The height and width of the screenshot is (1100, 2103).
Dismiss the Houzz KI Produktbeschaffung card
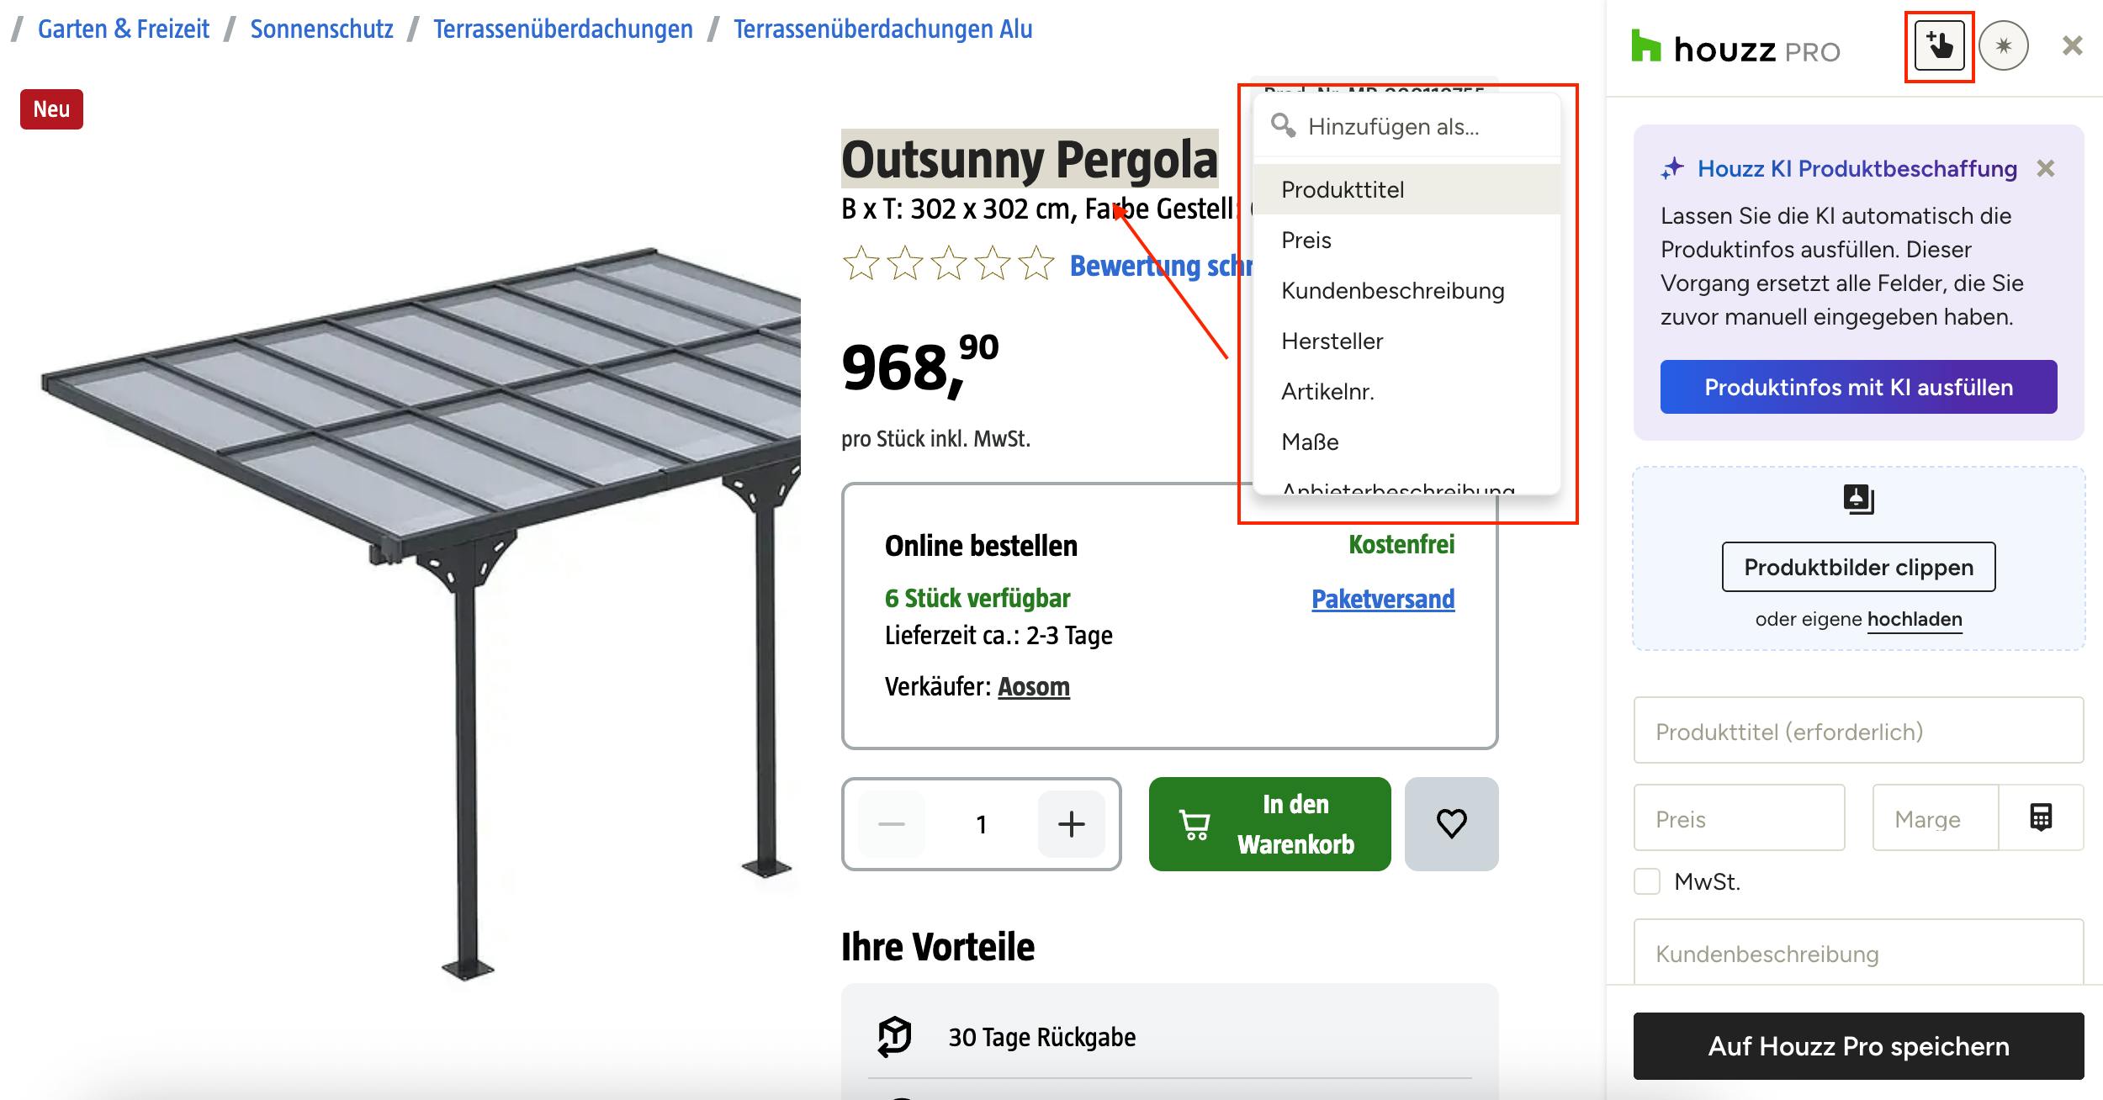pyautogui.click(x=2046, y=169)
